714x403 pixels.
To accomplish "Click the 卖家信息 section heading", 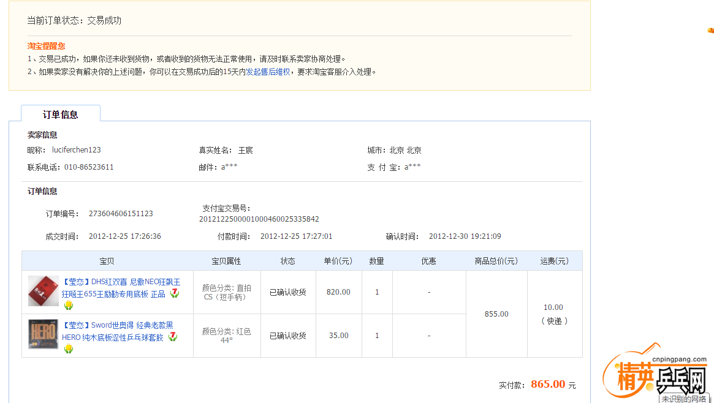I will (x=42, y=135).
